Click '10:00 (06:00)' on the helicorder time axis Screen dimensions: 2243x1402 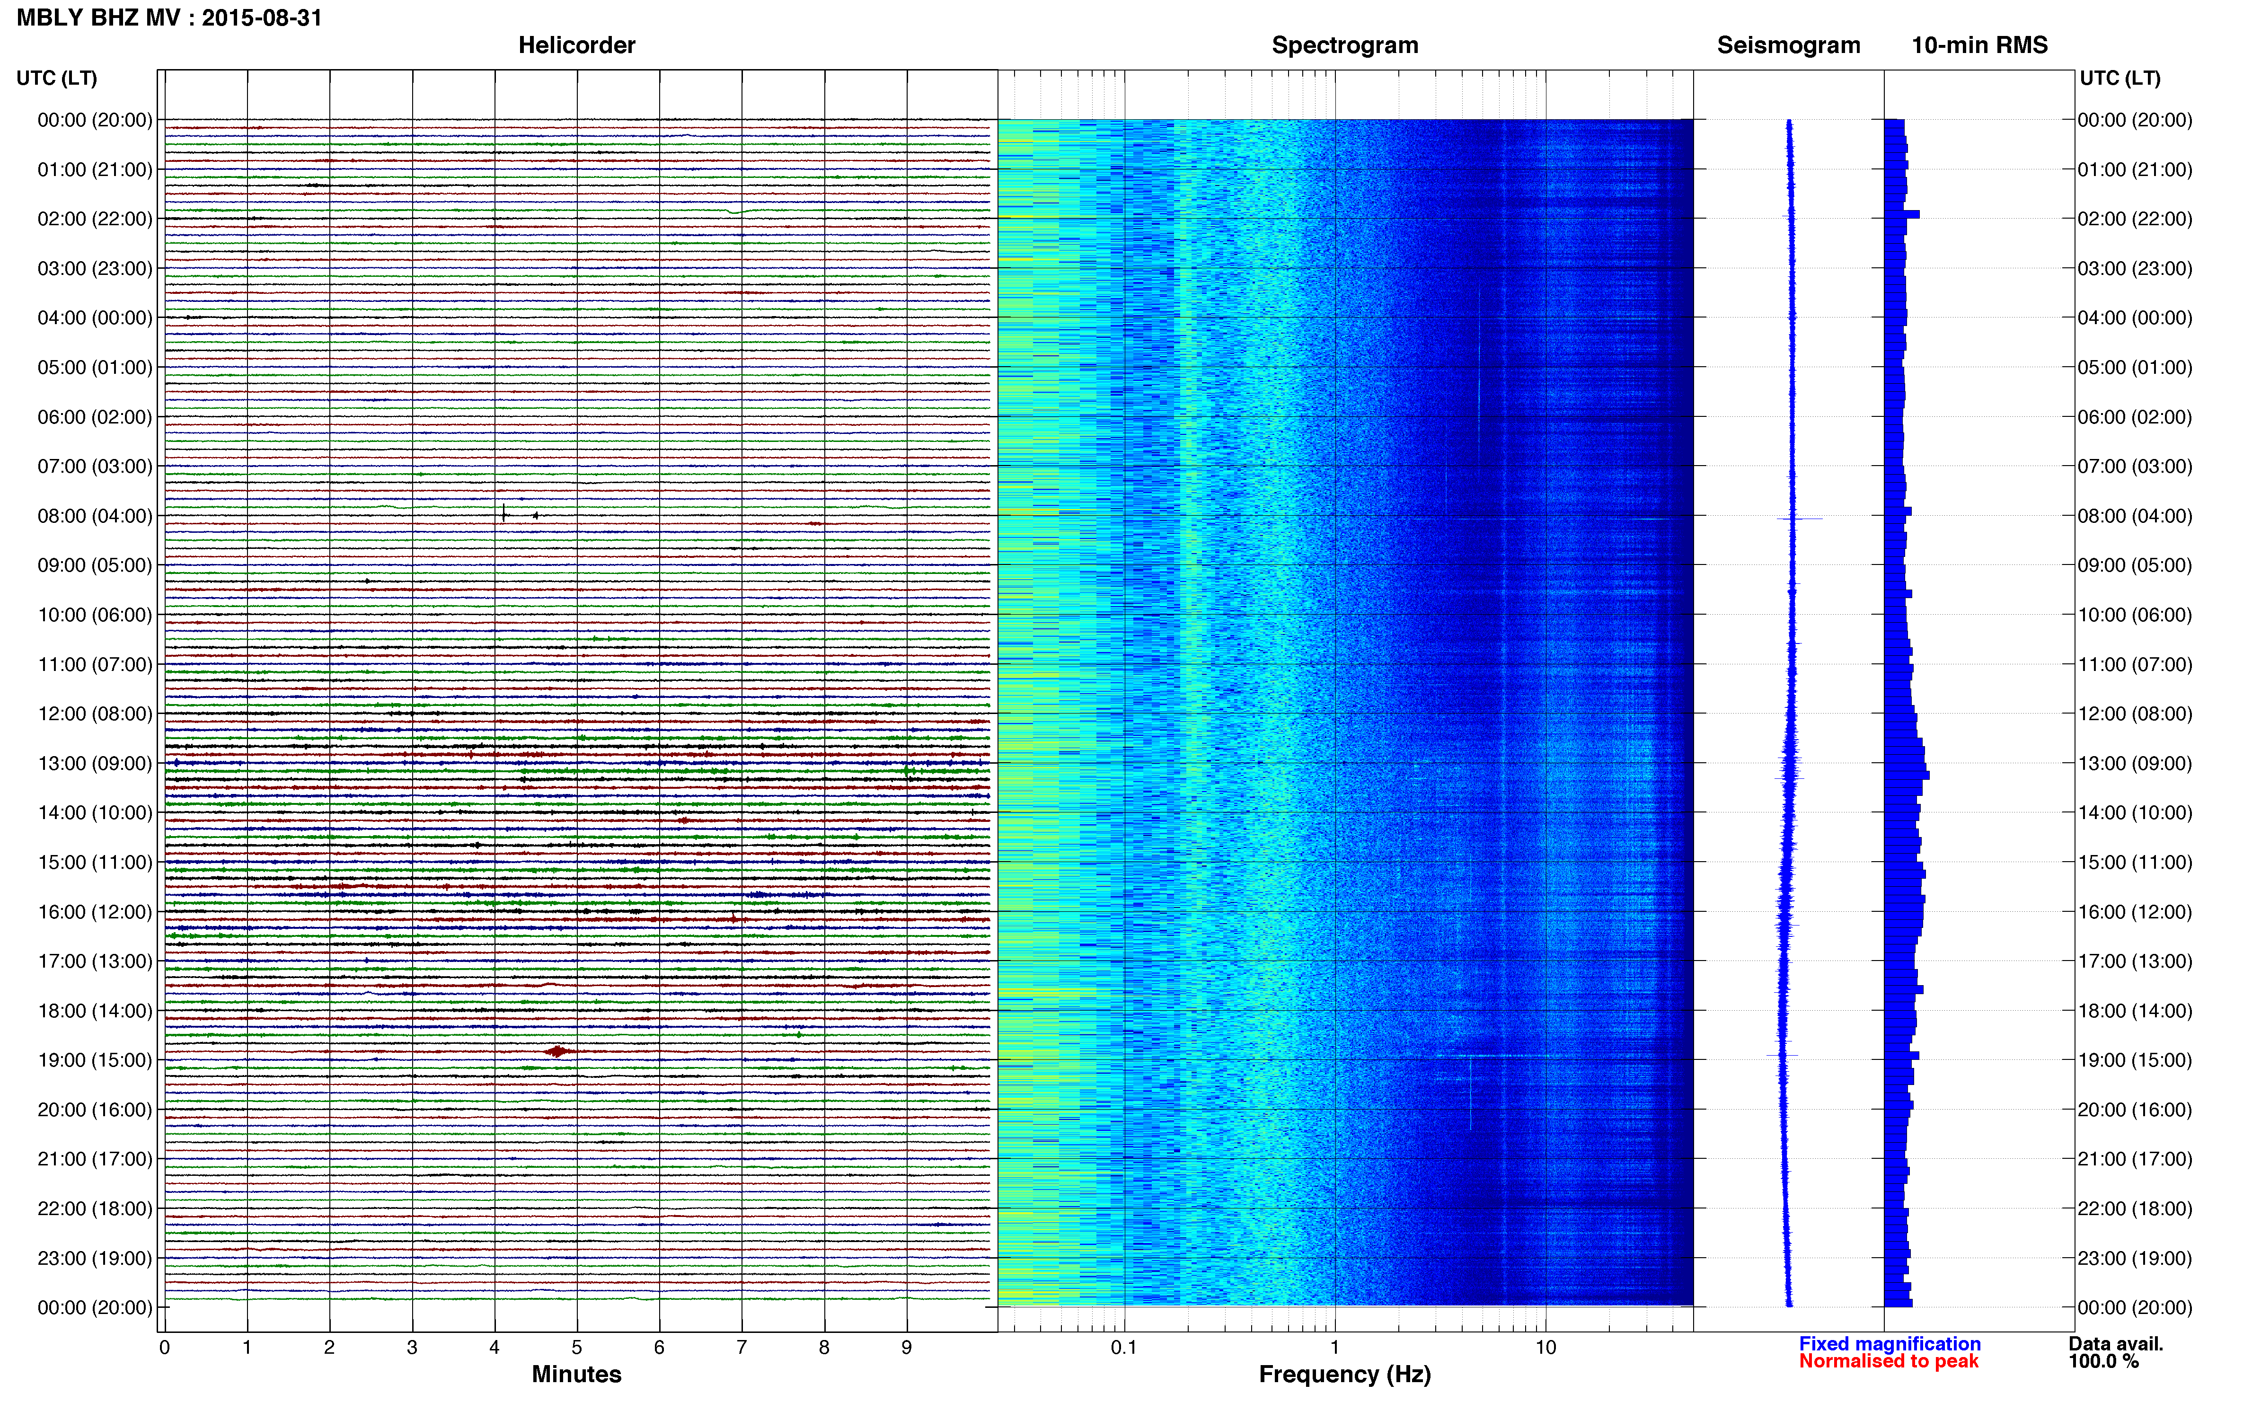click(95, 615)
